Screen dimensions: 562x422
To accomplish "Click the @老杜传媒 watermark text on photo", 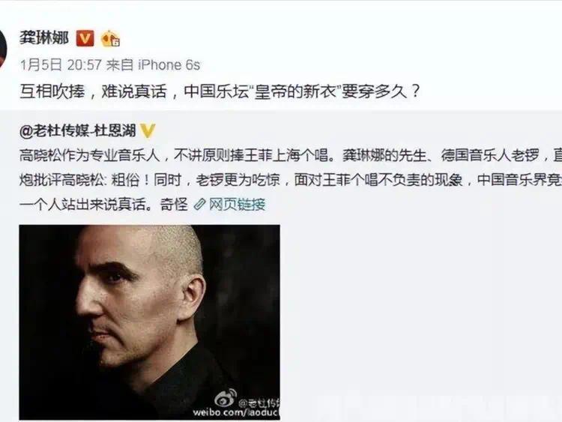I will (259, 403).
